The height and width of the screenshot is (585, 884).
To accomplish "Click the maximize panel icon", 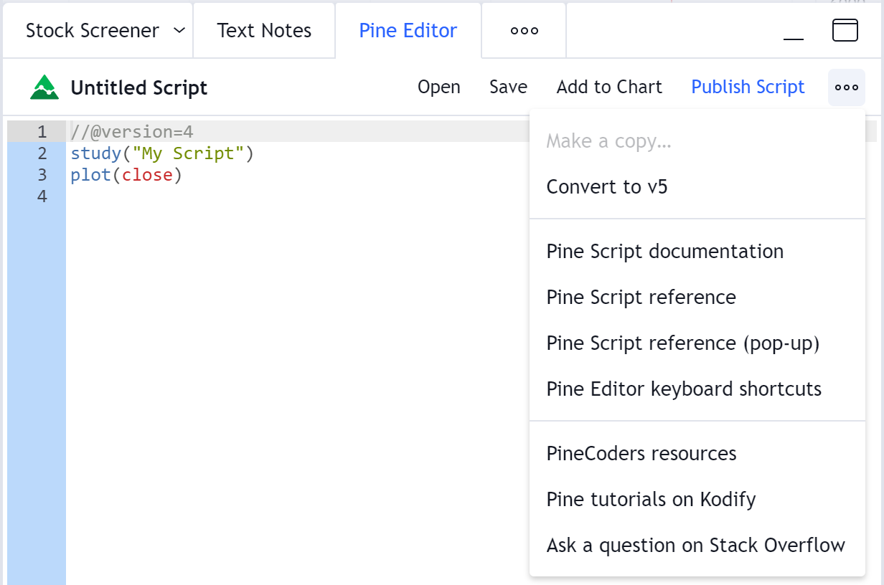I will 845,31.
